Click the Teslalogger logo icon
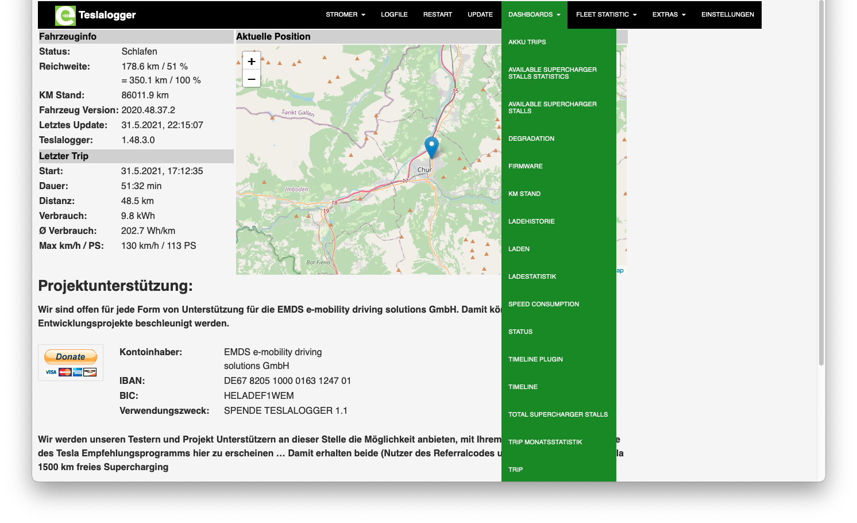This screenshot has height=523, width=857. point(65,16)
